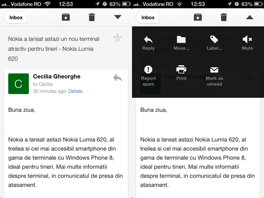Tap the sender name Cecilia Gheorghe
Viewport: 264px width, 198px height.
57,76
